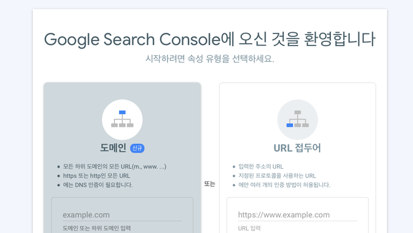
Task: Focus the https://www.example.com URL input field
Action: click(298, 215)
